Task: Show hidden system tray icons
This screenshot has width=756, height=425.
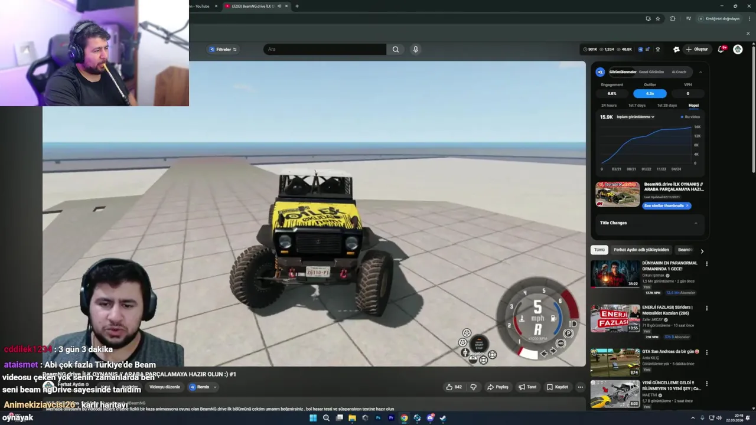Action: point(693,418)
